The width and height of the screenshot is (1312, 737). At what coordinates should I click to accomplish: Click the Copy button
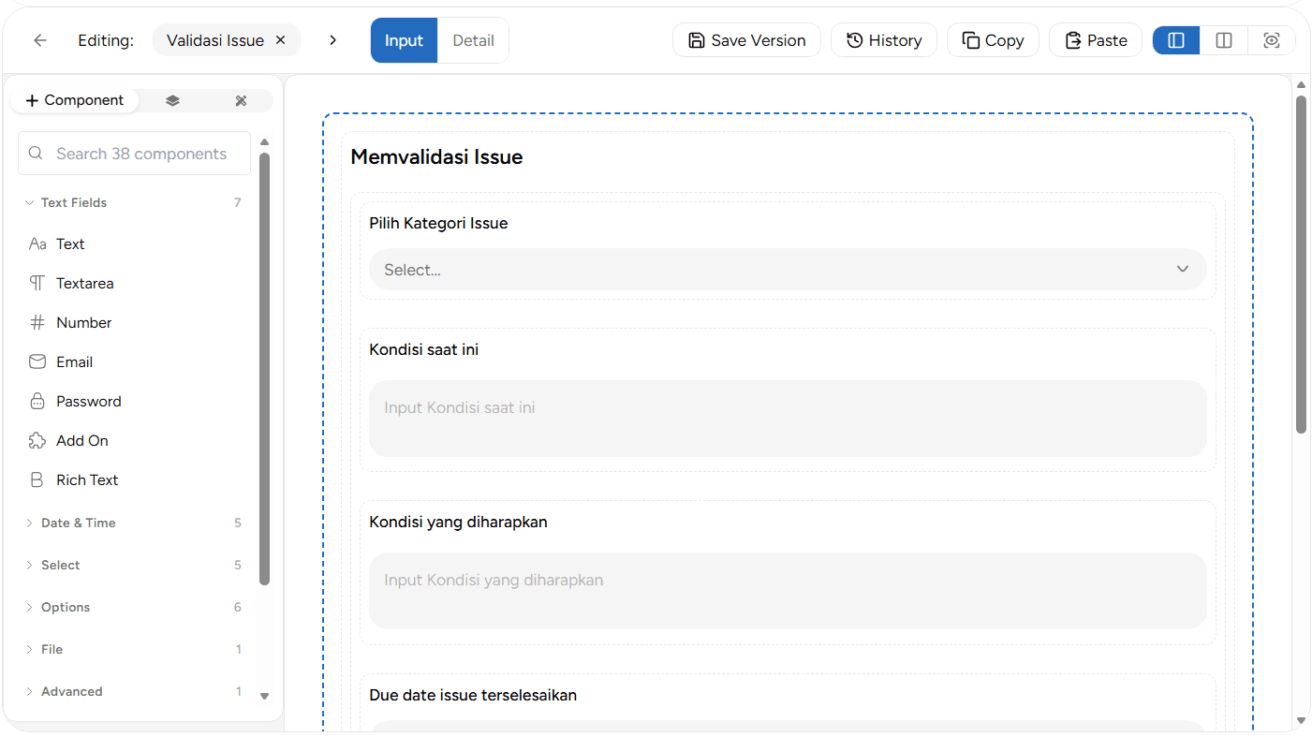point(993,40)
